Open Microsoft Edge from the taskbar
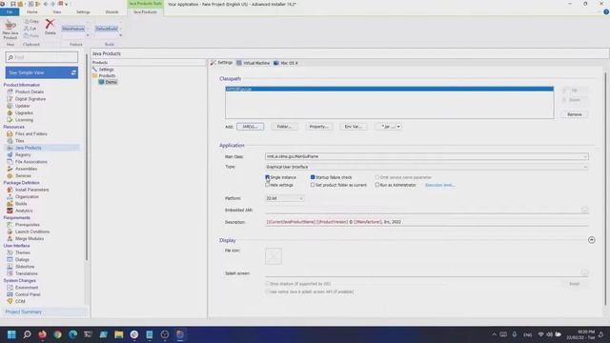 (x=72, y=334)
